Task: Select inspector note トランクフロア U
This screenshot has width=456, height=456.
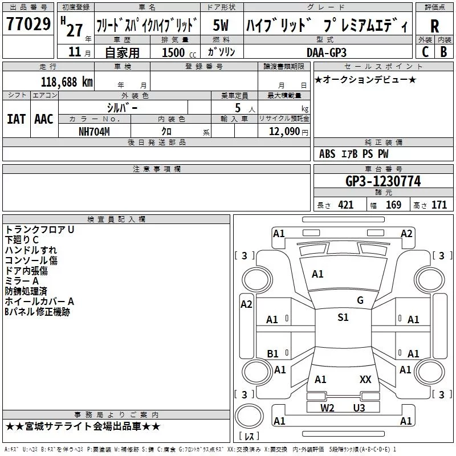Action: 39,230
